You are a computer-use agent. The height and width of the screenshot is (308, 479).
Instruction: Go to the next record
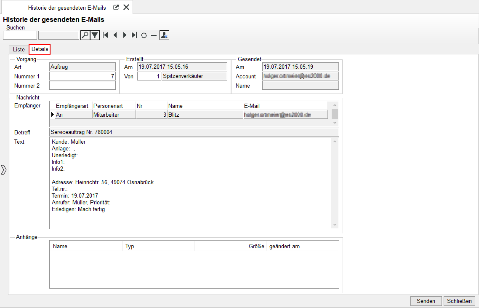click(x=125, y=35)
